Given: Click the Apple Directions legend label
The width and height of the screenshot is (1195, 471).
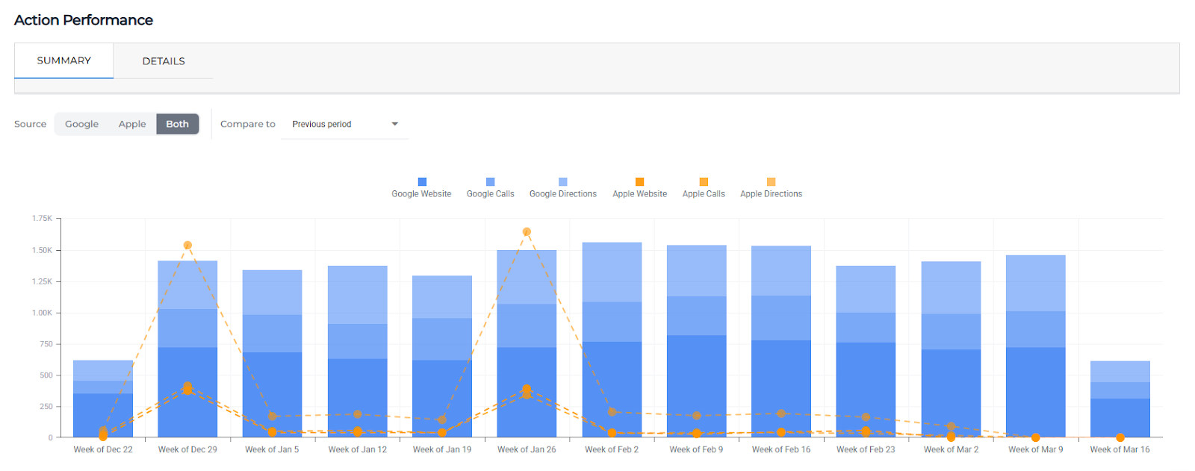Looking at the screenshot, I should click(771, 194).
